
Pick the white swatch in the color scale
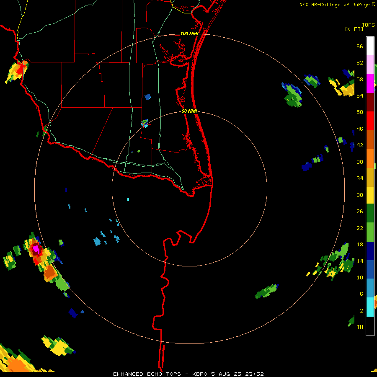(370, 46)
